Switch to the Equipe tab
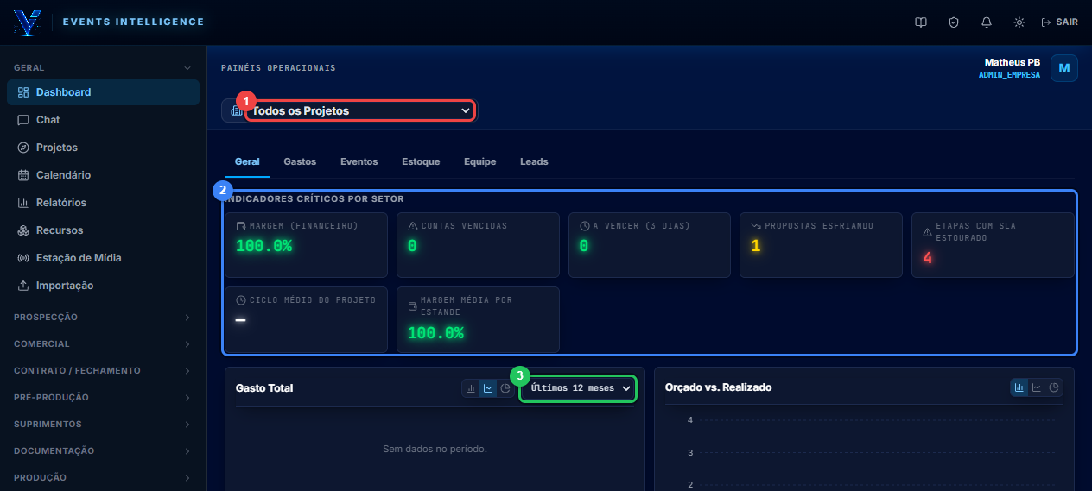1092x491 pixels. pos(479,161)
